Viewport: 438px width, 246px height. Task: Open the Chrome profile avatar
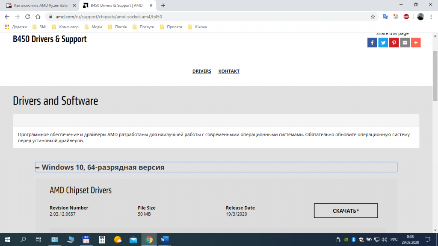[420, 17]
